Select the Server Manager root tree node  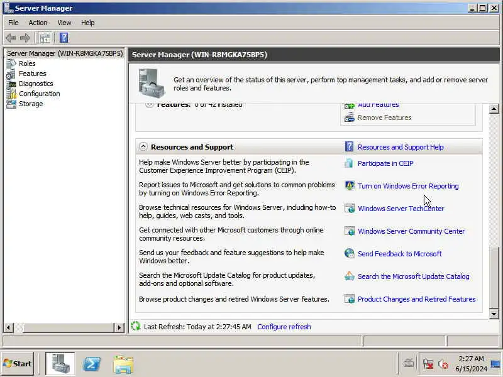point(65,53)
